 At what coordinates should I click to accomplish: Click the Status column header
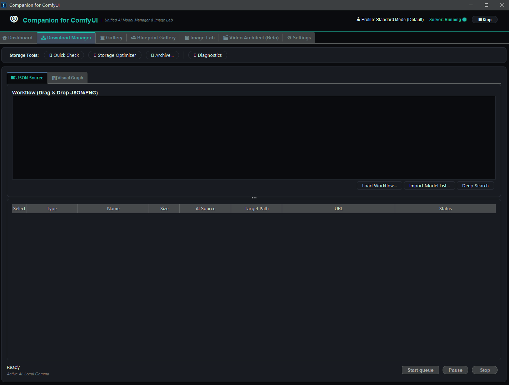[445, 208]
